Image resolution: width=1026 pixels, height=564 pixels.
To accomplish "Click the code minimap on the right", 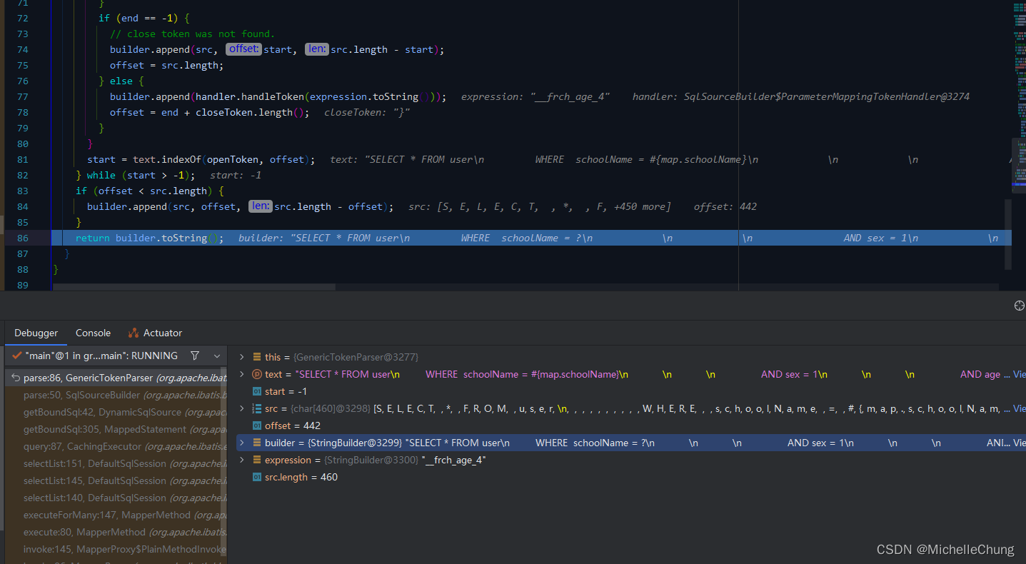I will (x=1019, y=96).
